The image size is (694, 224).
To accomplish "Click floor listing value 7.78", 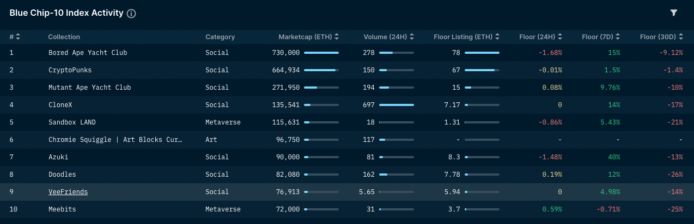I will pyautogui.click(x=452, y=175).
